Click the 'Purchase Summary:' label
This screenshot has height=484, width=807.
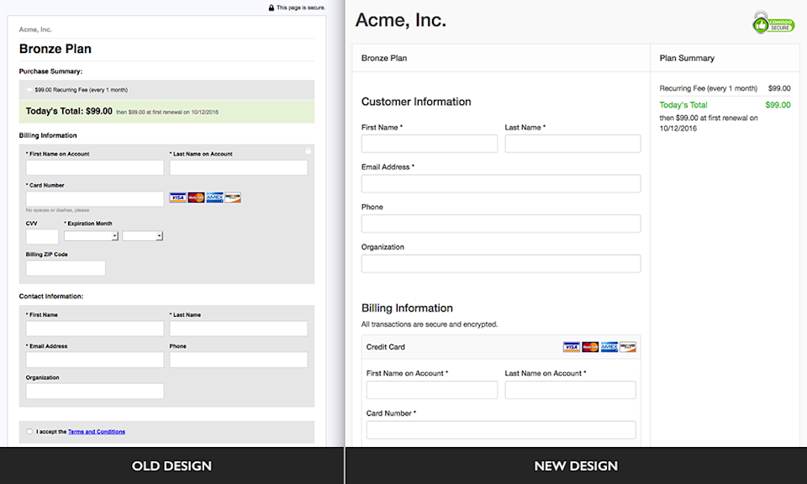pos(50,71)
